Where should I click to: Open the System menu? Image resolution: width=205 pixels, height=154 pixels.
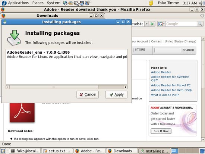[54, 3]
